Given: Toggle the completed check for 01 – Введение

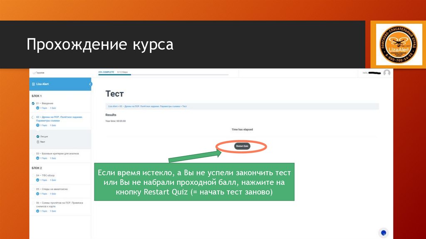Looking at the screenshot, I should tap(33, 103).
